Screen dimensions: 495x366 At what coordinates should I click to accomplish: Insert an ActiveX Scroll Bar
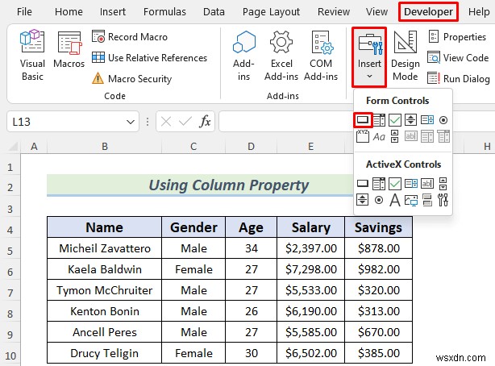(443, 184)
